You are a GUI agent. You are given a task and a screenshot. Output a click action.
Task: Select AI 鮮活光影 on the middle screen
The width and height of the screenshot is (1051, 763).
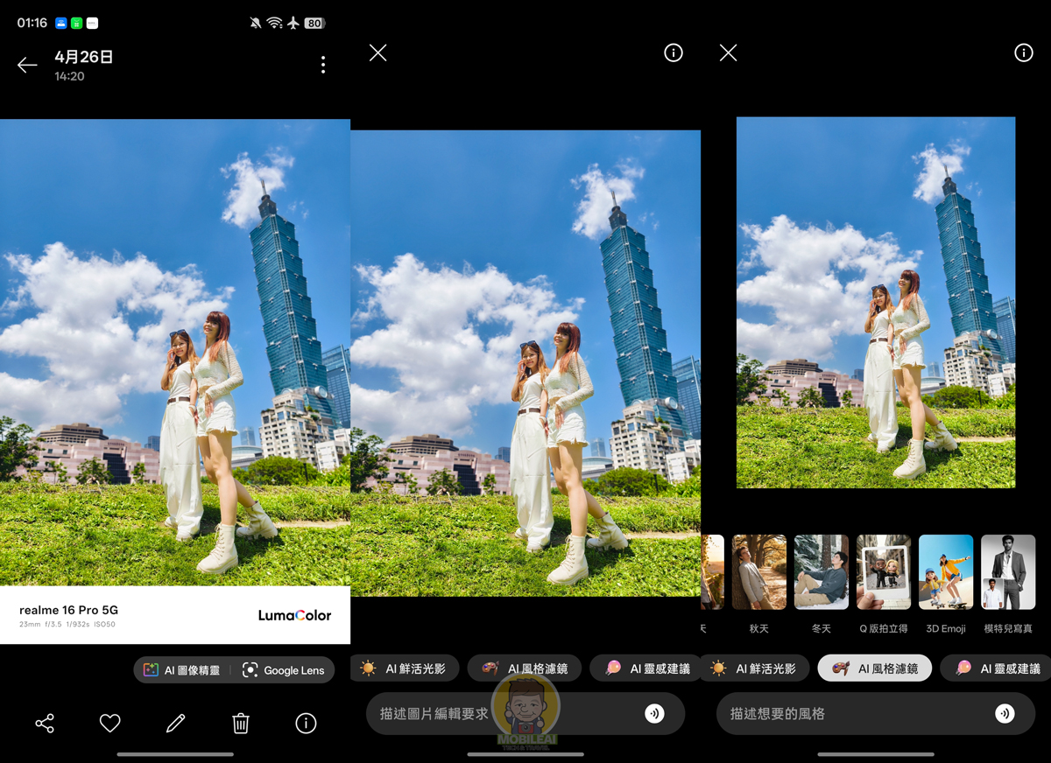coord(404,668)
